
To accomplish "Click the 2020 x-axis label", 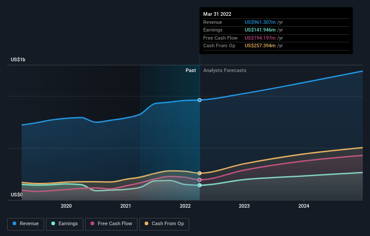I will click(66, 206).
